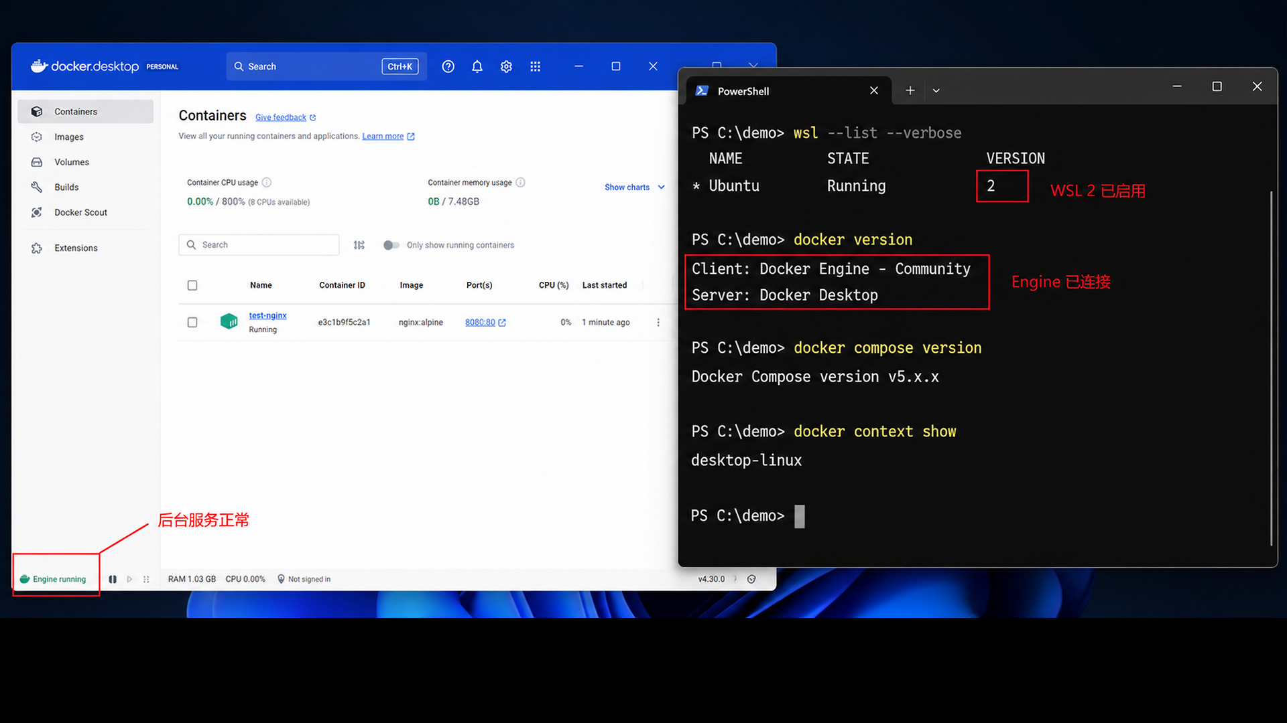Screen dimensions: 1287x723
Task: Open test-nginx row more actions menu
Action: [x=658, y=322]
